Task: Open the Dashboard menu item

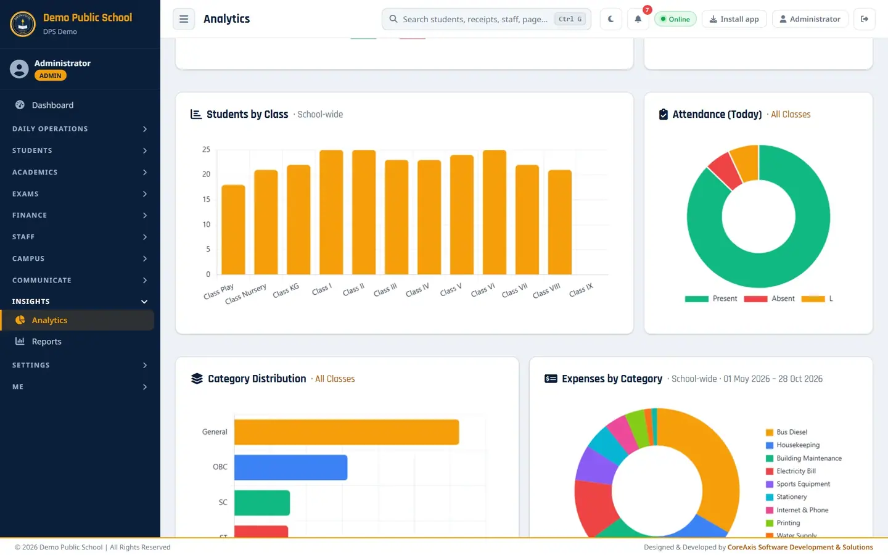Action: 78,105
